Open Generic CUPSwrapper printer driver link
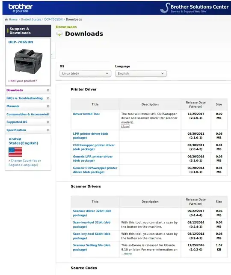Screen dimensions: 231x275 [x=95, y=170]
